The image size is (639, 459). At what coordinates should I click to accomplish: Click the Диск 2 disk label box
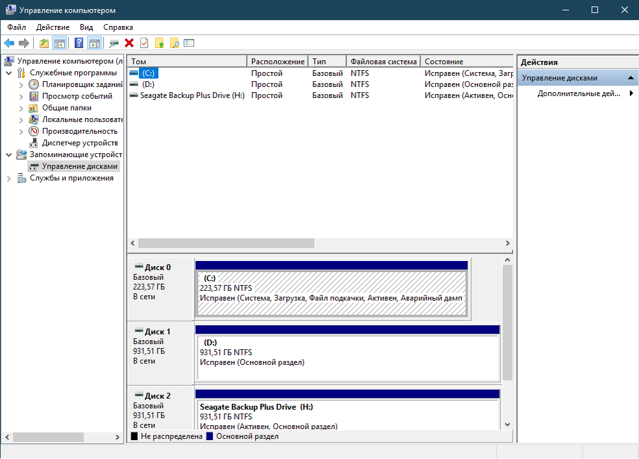(161, 408)
